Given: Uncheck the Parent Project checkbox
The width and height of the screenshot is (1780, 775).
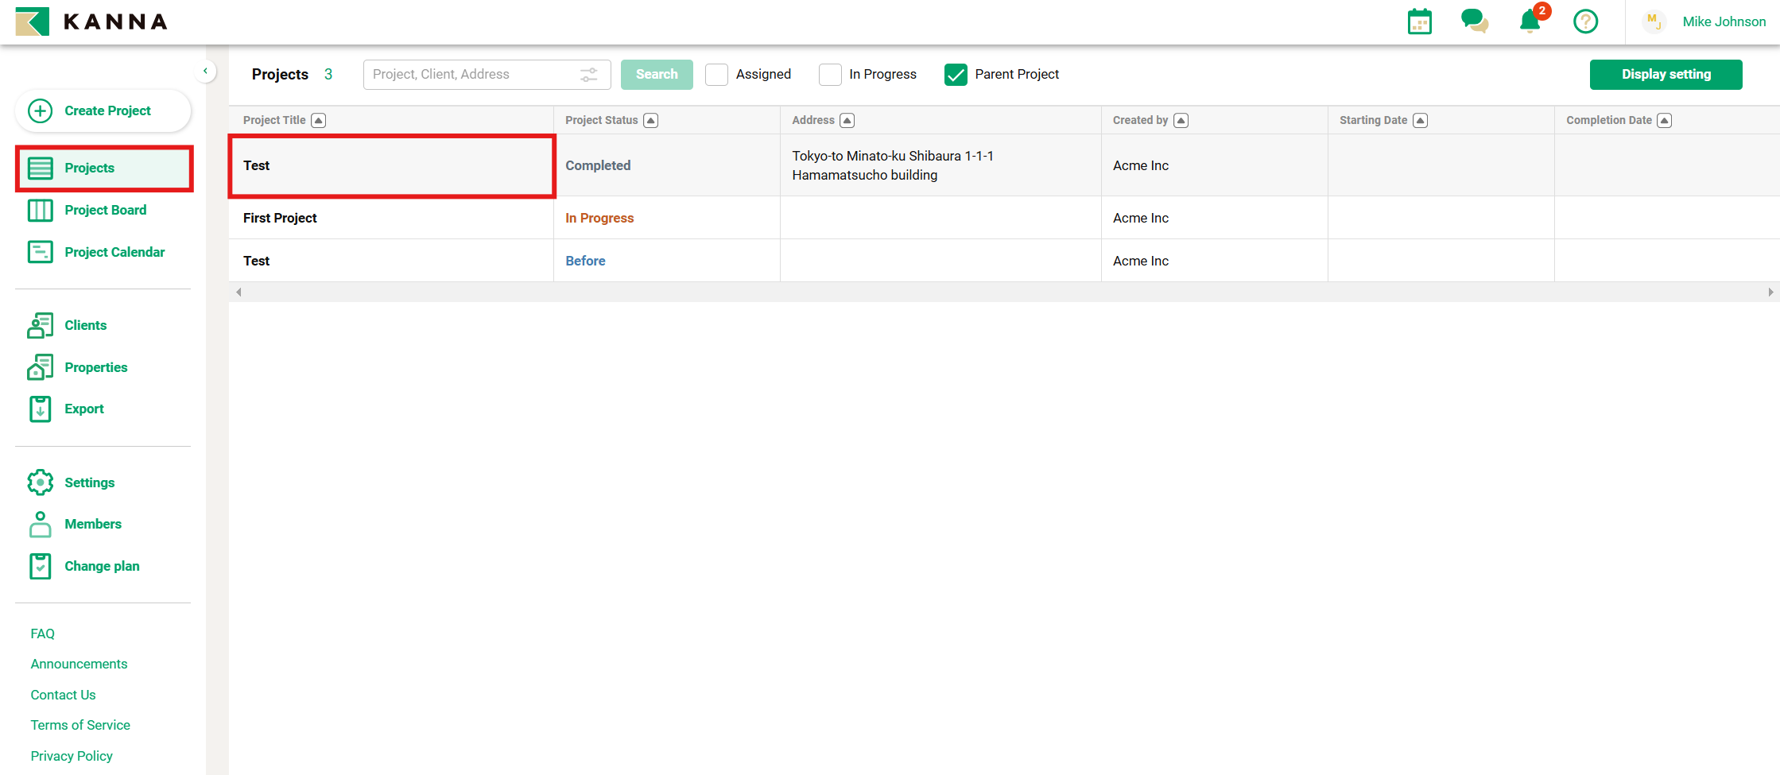Looking at the screenshot, I should [x=956, y=75].
